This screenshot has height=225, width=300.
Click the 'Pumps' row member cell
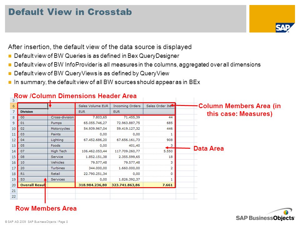click(62, 123)
